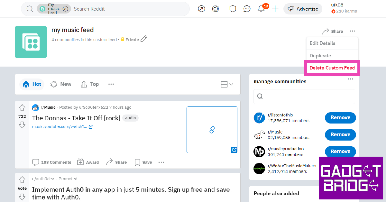Expand the post layout view dropdown
The width and height of the screenshot is (386, 202).
click(227, 84)
